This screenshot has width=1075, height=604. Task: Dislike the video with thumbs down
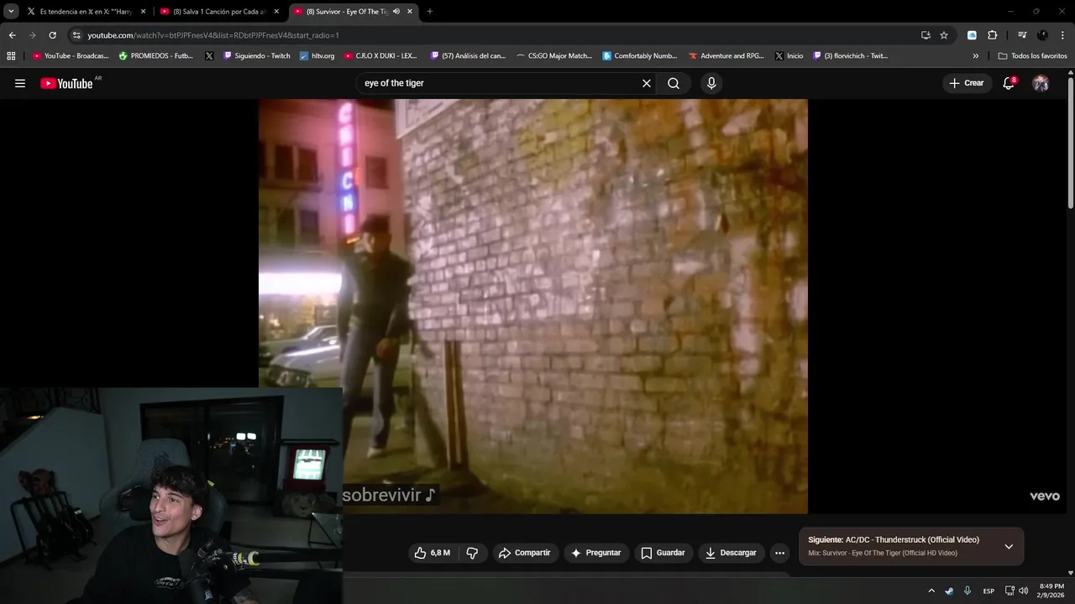472,553
